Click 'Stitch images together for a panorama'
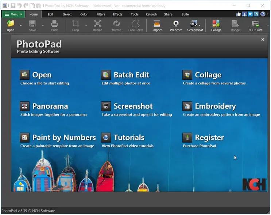The width and height of the screenshot is (271, 215). [x=54, y=114]
